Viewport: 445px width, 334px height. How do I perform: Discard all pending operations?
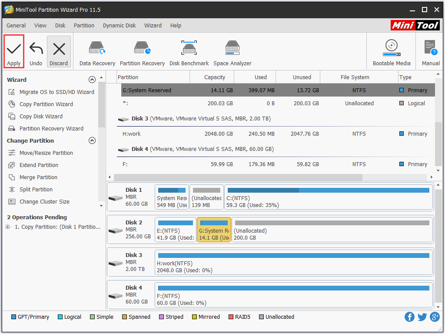59,52
